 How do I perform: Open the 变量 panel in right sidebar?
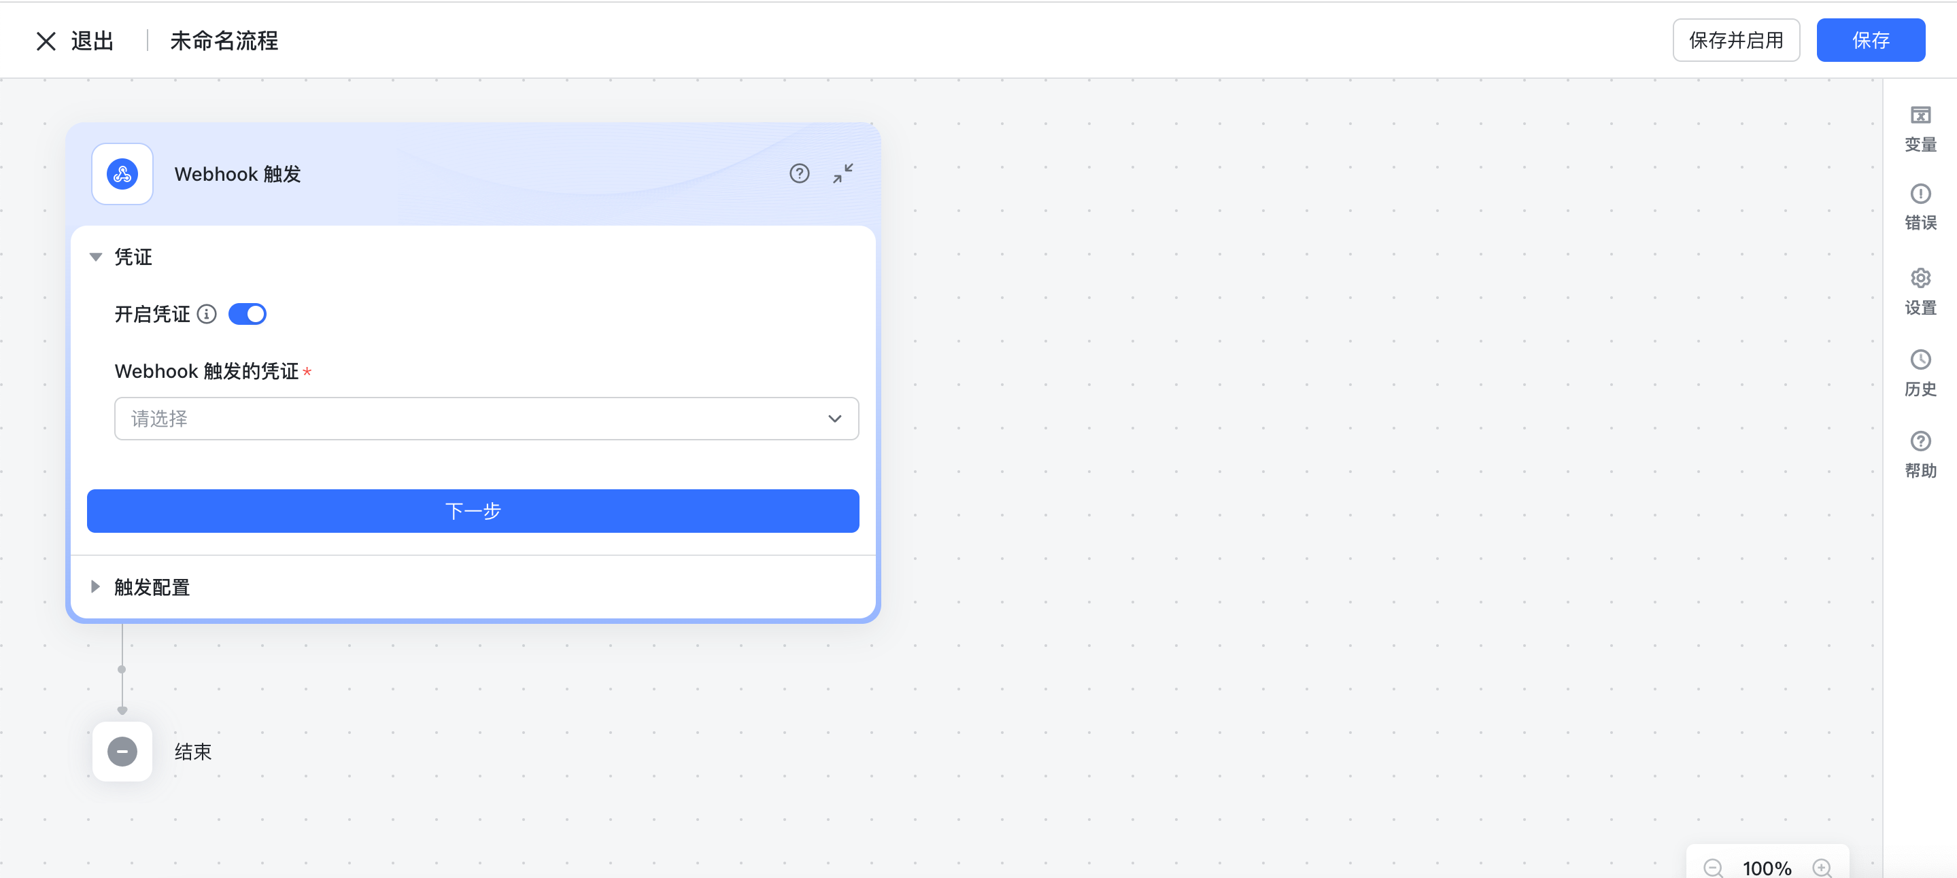tap(1921, 127)
